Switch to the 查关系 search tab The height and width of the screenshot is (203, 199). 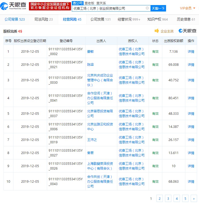click(101, 3)
